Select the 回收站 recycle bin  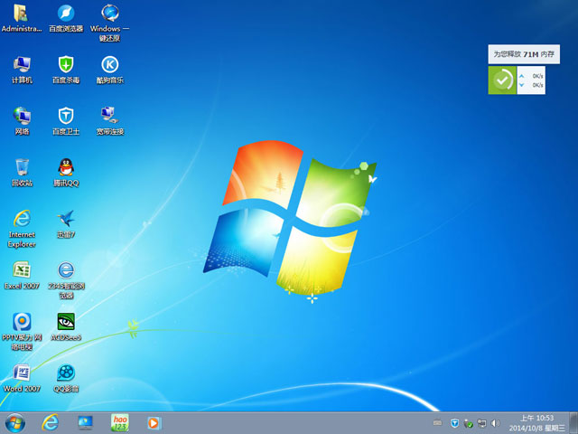[x=22, y=173]
